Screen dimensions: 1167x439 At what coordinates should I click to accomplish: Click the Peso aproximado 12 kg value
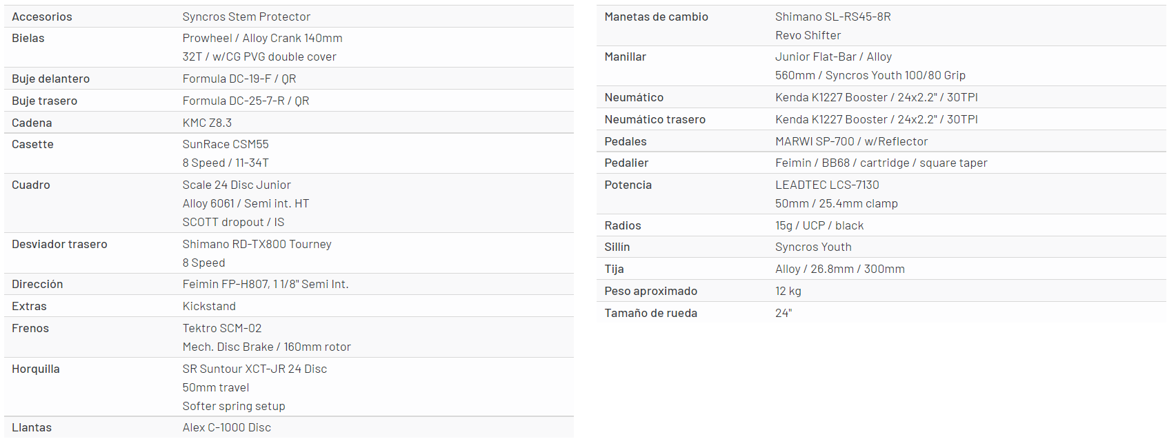point(788,291)
